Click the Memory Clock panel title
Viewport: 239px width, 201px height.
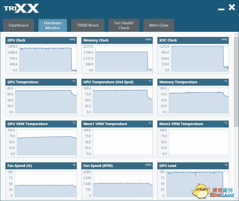tap(96, 40)
